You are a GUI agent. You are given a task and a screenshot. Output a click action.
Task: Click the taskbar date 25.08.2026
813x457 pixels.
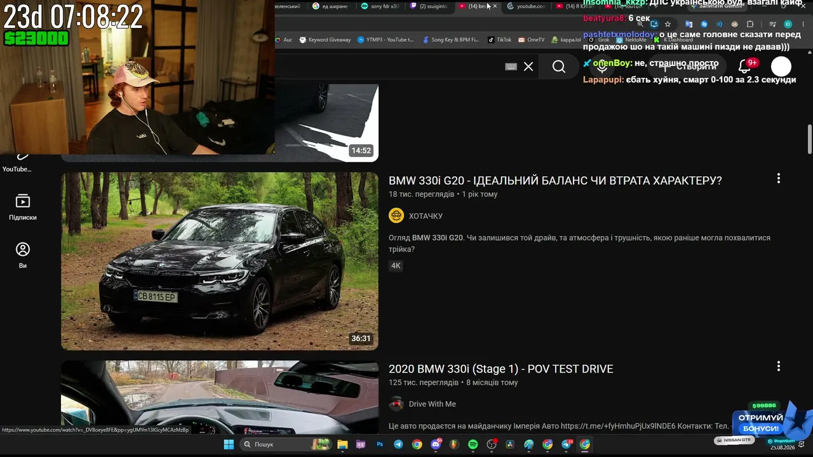click(783, 447)
